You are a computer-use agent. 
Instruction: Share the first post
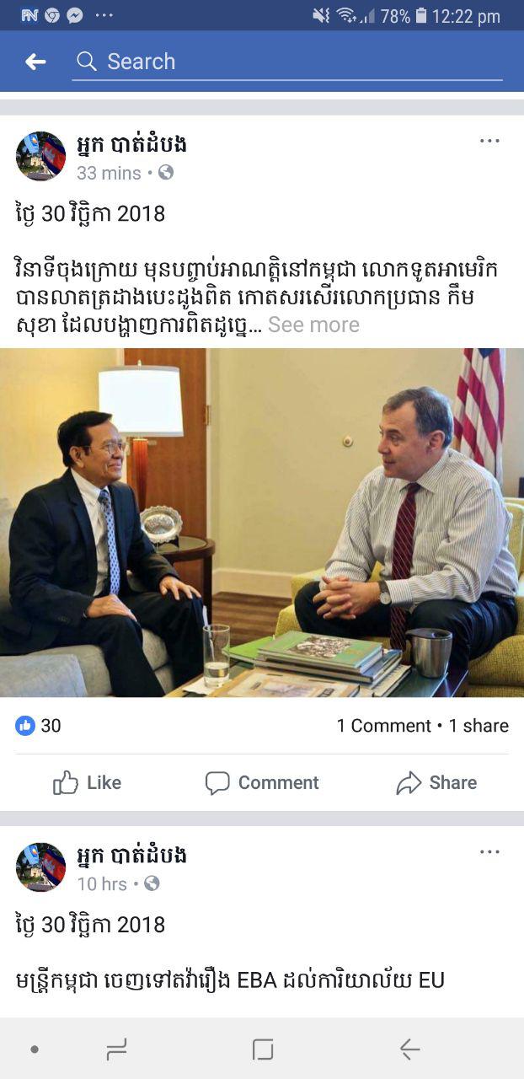point(436,783)
